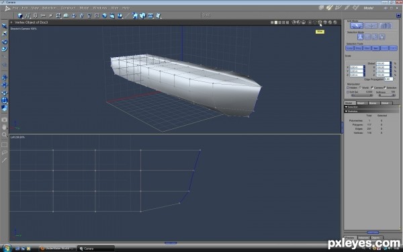Image resolution: width=403 pixels, height=252 pixels.
Task: Click the Vertex Object of Doc3 title
Action: (31, 22)
